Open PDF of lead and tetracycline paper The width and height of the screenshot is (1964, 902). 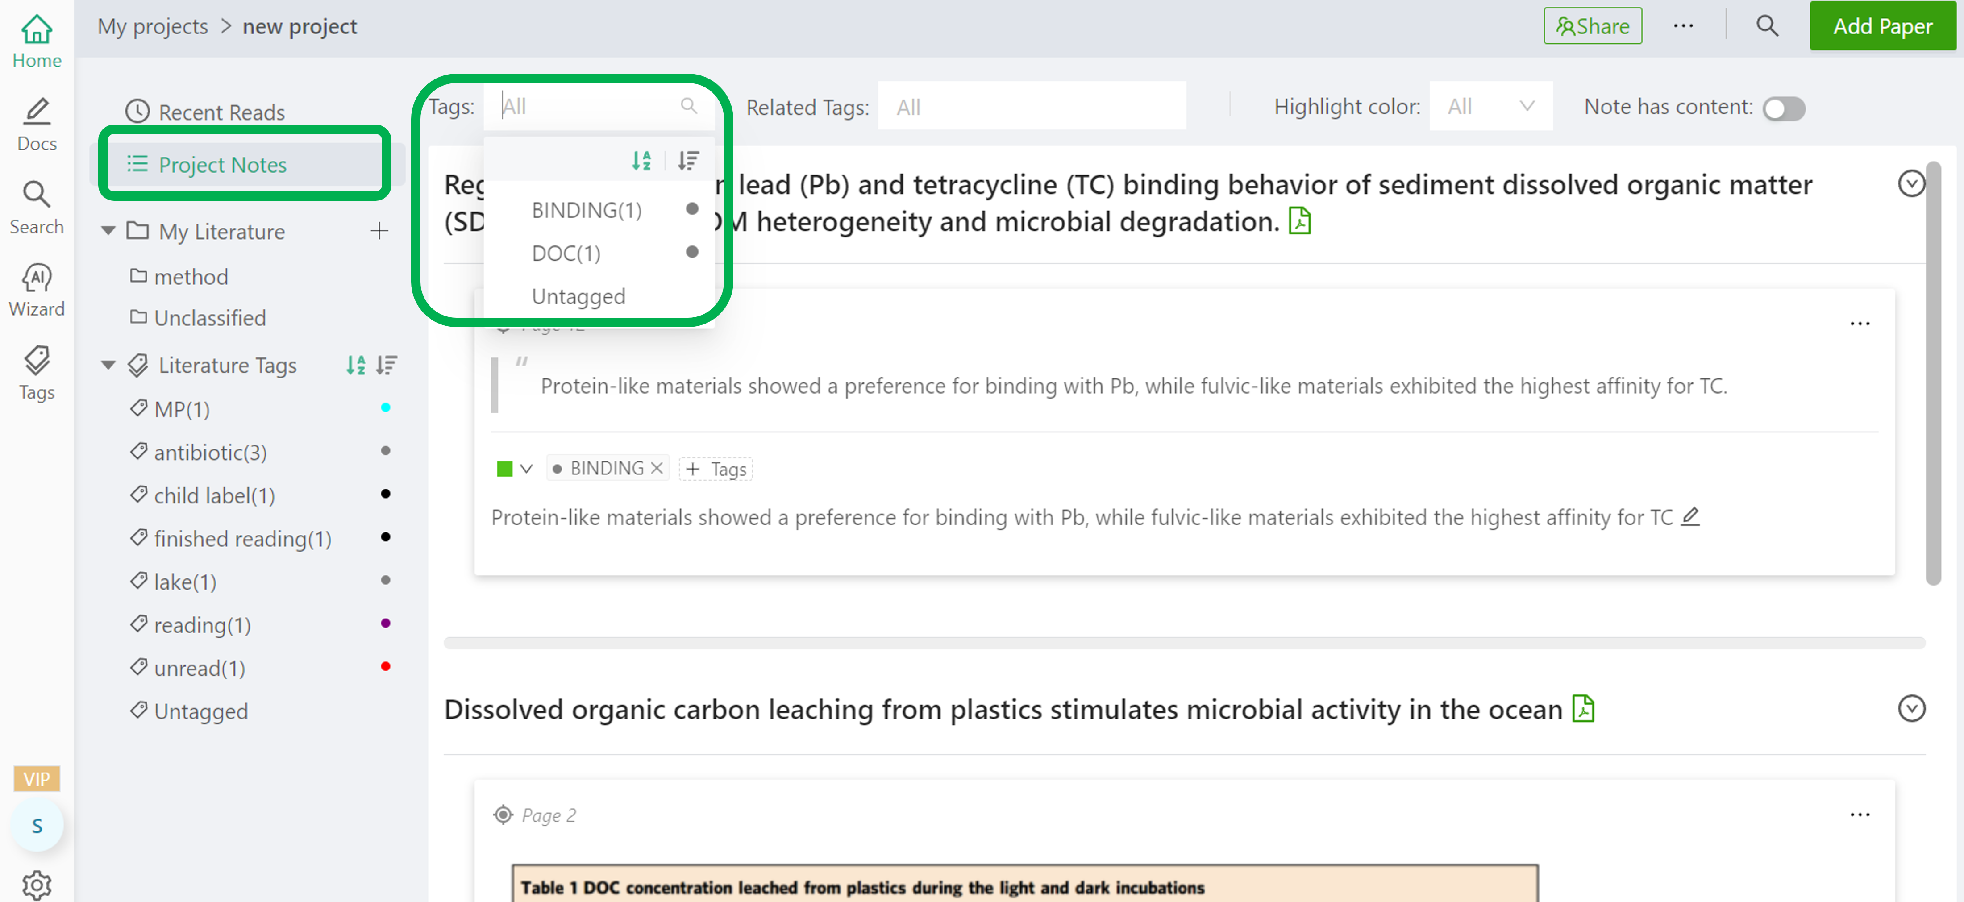[x=1300, y=221]
